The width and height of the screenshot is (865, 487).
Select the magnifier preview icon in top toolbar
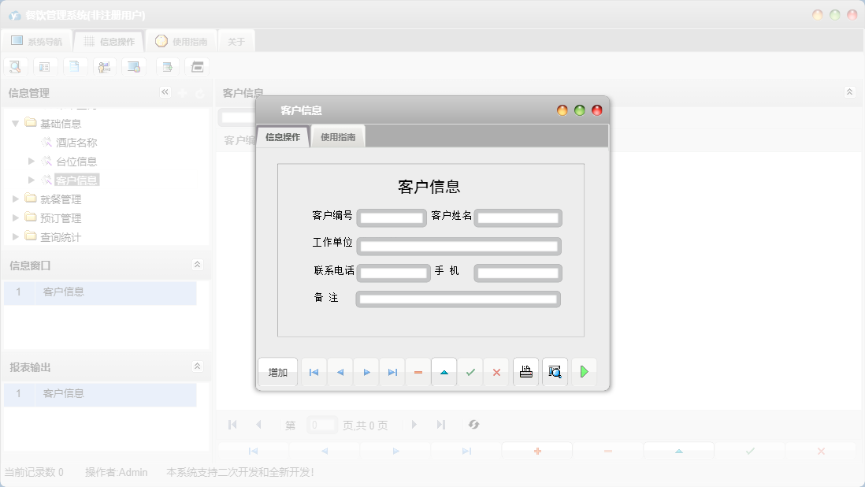(x=15, y=66)
